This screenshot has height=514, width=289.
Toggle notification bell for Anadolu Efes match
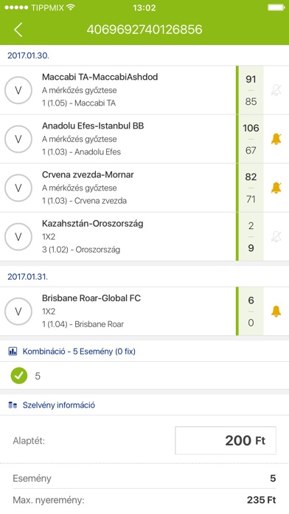click(x=276, y=139)
